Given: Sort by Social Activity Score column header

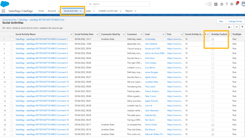Looking at the screenshot, I should click(194, 34).
